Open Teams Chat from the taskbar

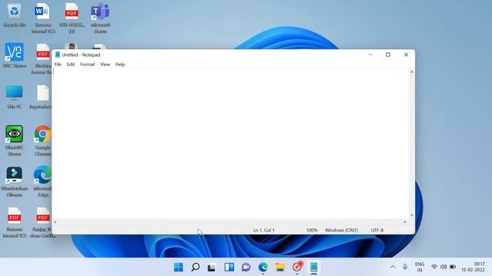point(246,268)
